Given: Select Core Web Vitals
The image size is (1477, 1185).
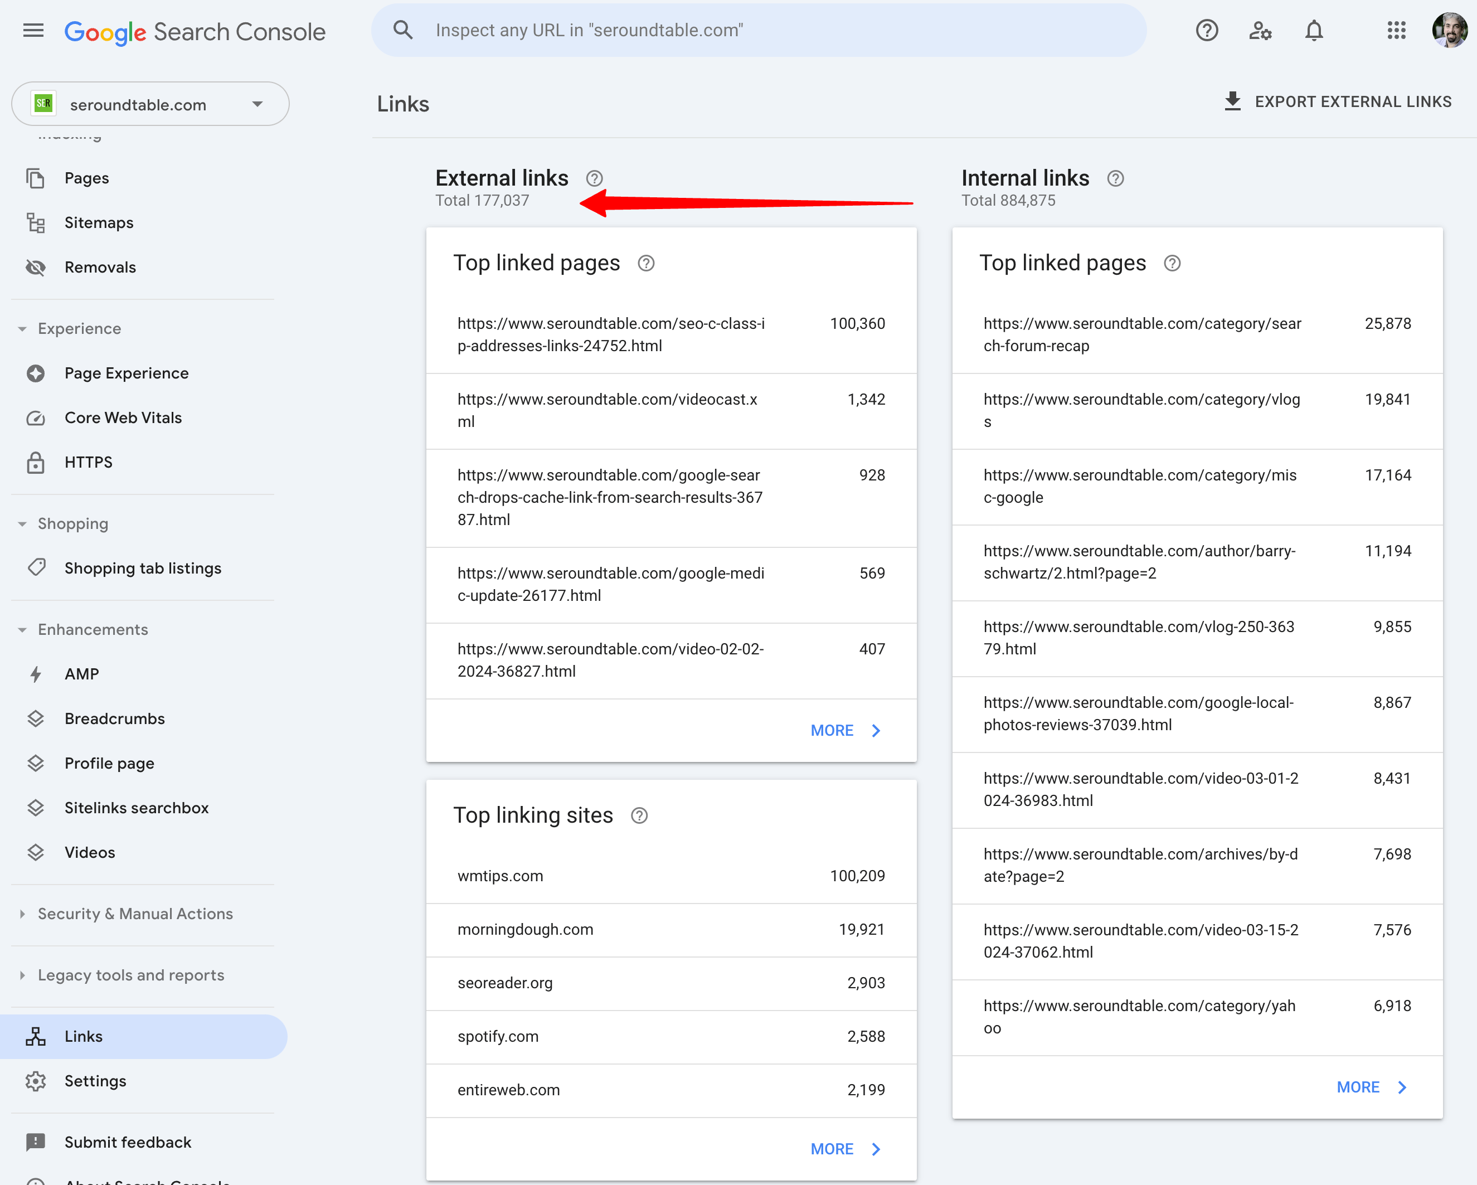Looking at the screenshot, I should point(123,417).
